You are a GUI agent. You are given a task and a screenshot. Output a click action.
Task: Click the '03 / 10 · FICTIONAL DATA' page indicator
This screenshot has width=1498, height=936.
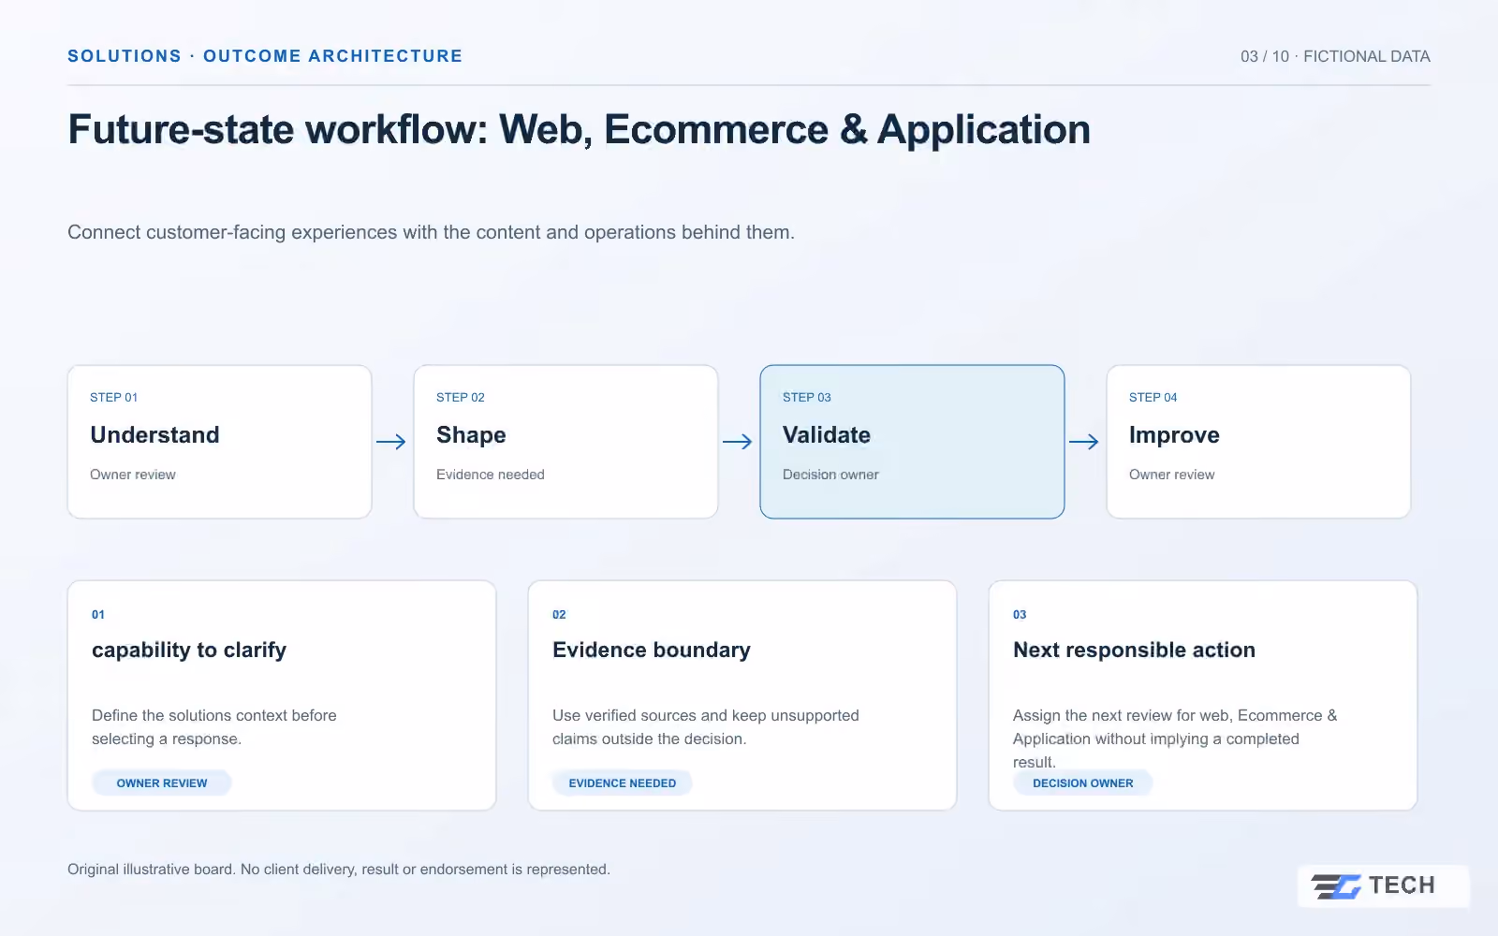[1336, 56]
